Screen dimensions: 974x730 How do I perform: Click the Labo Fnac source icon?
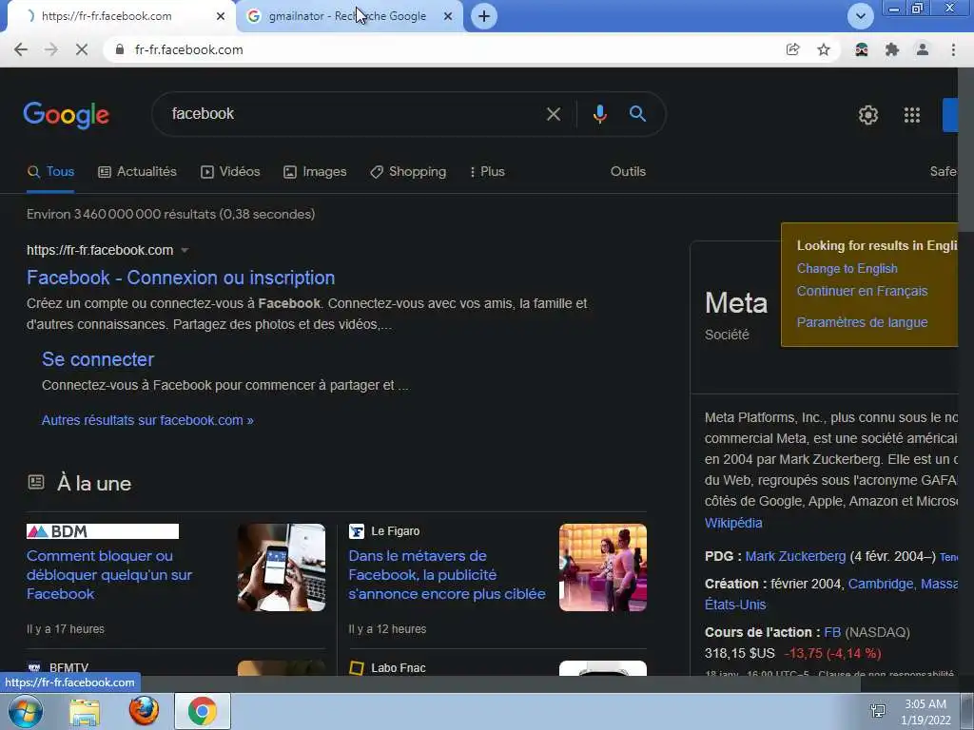click(357, 668)
